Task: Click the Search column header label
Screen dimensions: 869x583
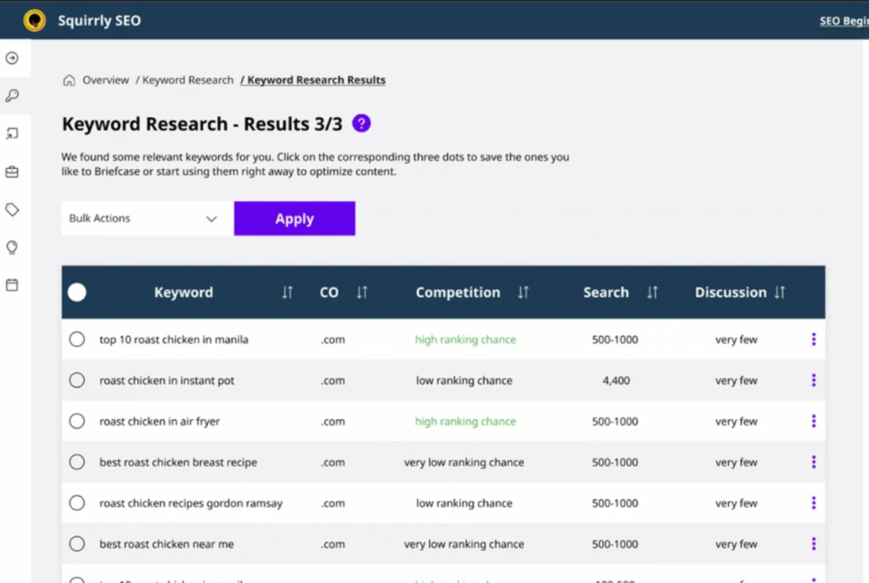Action: point(606,292)
